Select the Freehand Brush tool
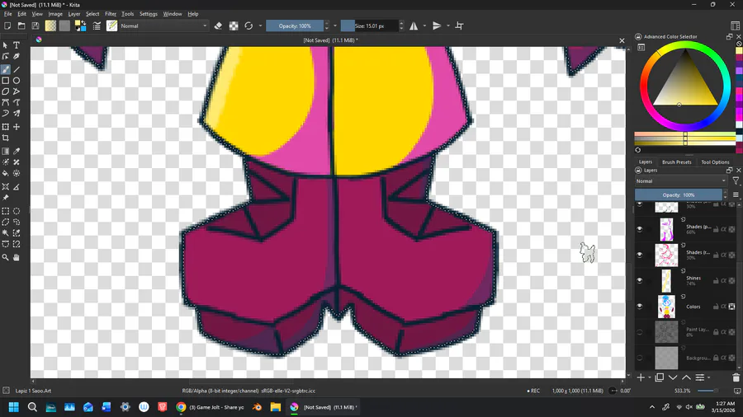 6,69
